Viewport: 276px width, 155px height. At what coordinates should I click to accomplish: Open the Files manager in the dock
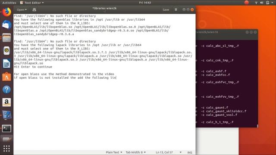[x=6, y=38]
